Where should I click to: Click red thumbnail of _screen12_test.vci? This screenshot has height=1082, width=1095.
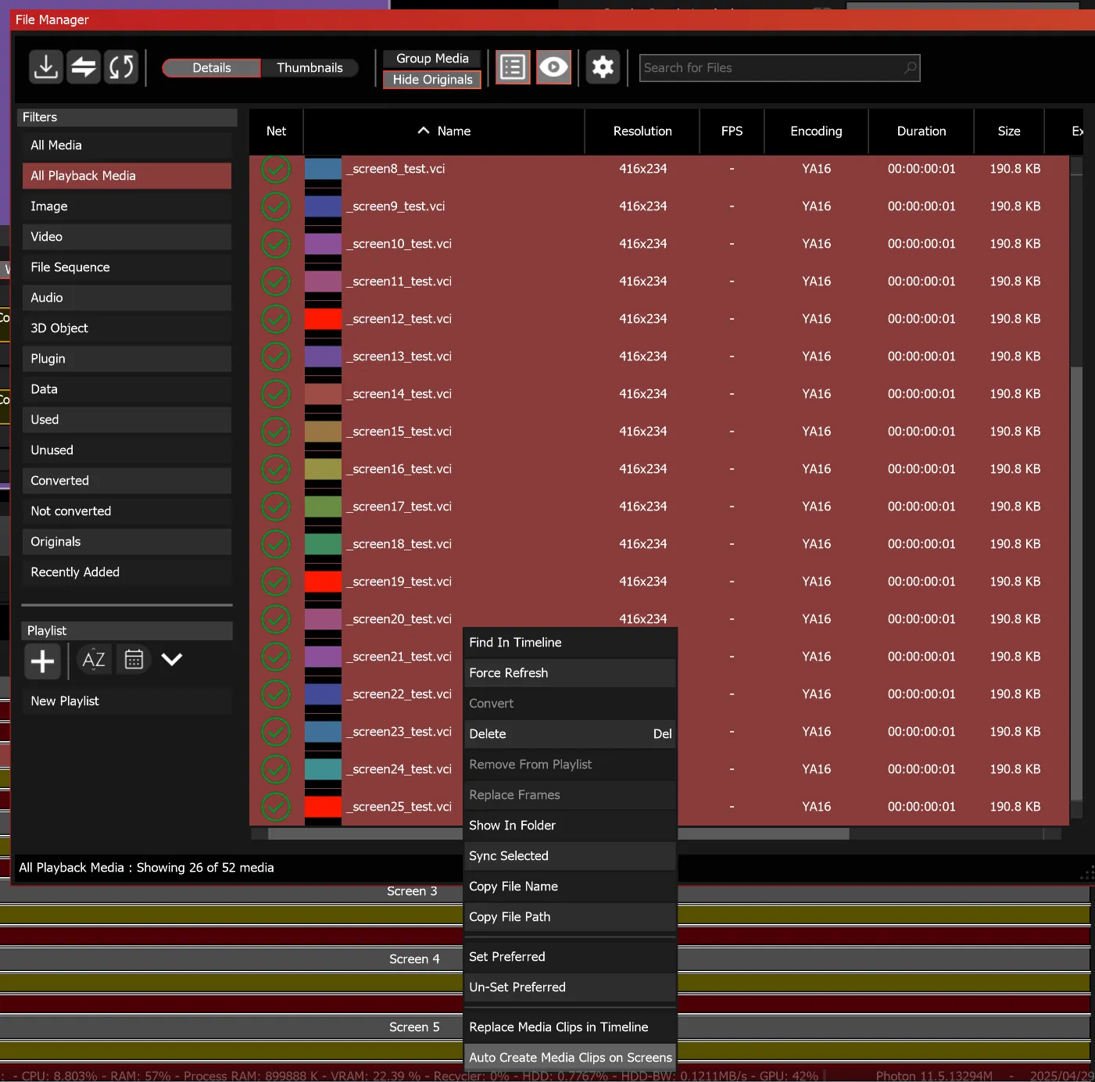pyautogui.click(x=323, y=319)
